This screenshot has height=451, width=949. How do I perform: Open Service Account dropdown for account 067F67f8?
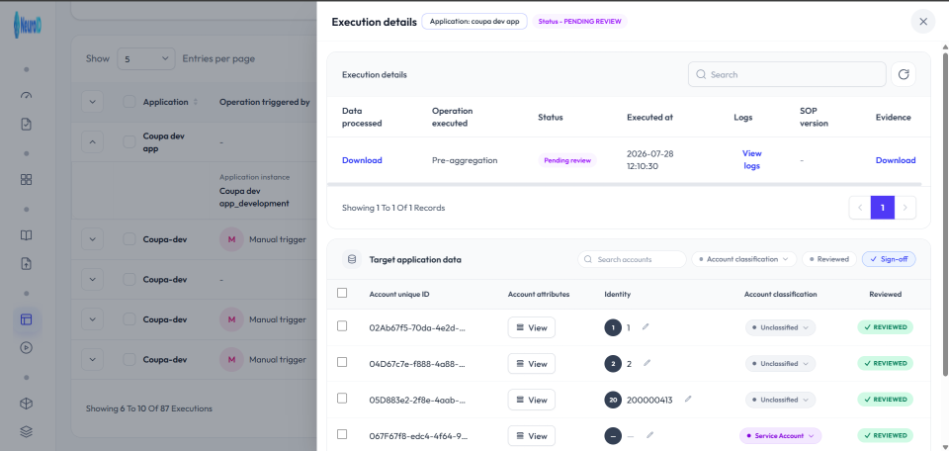pyautogui.click(x=780, y=436)
